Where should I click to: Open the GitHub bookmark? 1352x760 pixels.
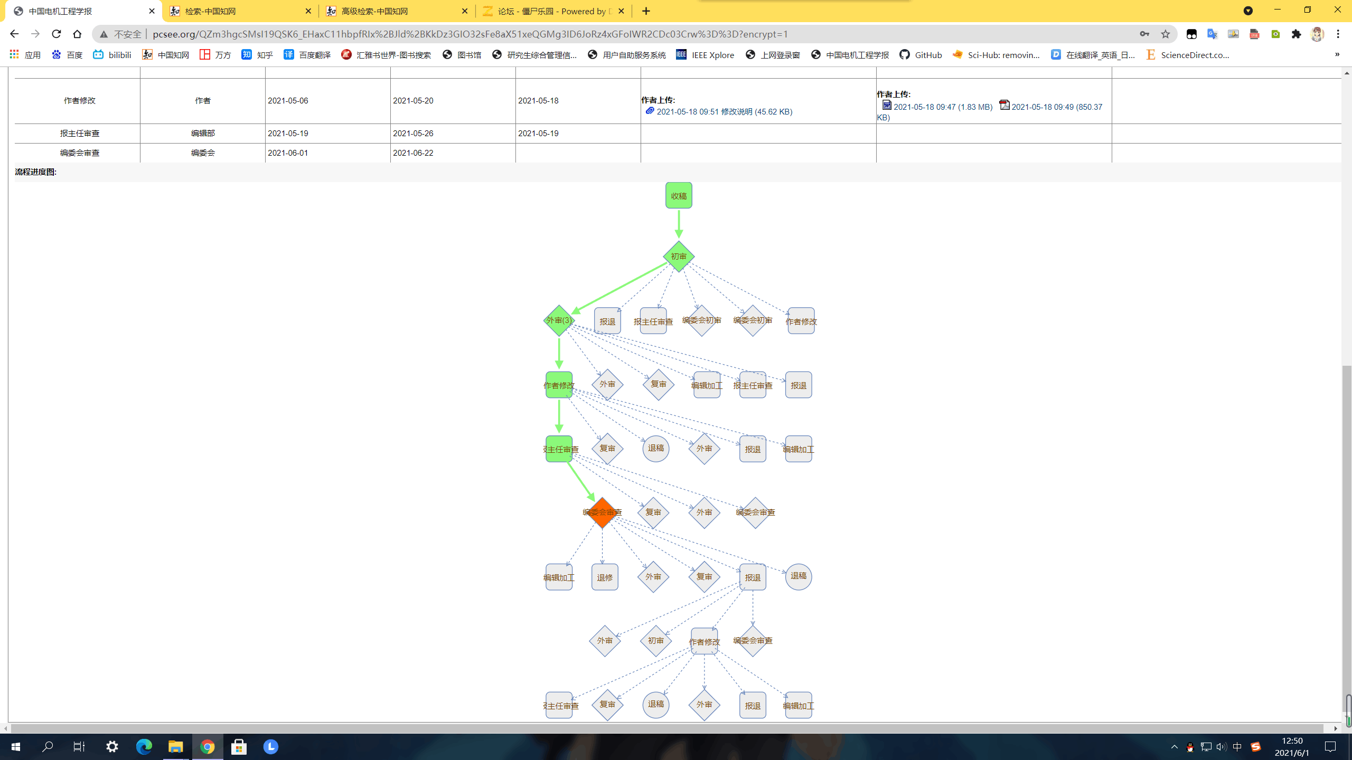tap(921, 55)
